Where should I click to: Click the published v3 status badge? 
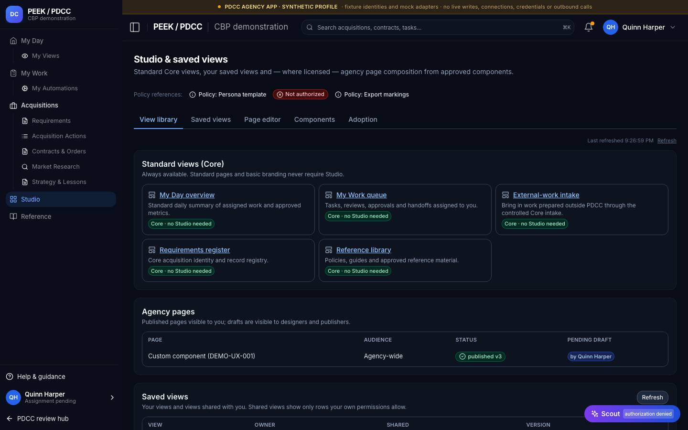click(x=480, y=356)
